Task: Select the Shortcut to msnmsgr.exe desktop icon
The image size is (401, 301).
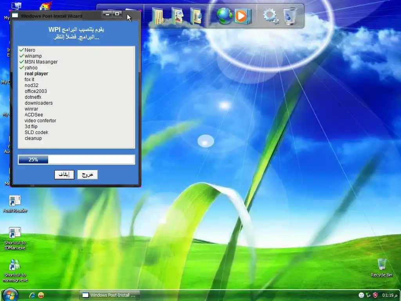Action: coord(15,270)
